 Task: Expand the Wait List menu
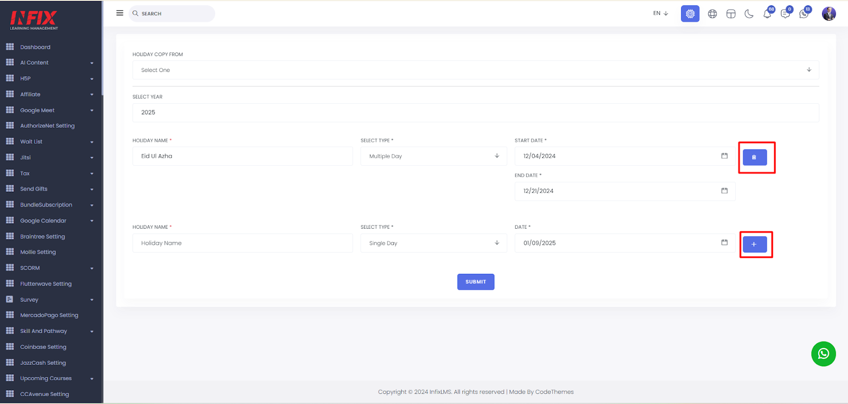tap(50, 141)
